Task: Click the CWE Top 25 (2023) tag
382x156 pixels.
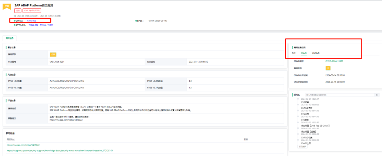Action: pyautogui.click(x=32, y=10)
